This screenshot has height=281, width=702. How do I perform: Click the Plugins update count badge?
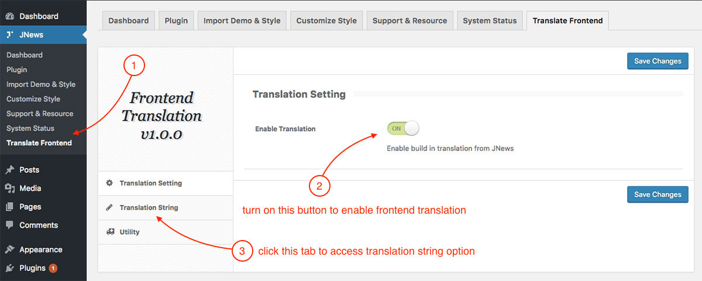(53, 268)
